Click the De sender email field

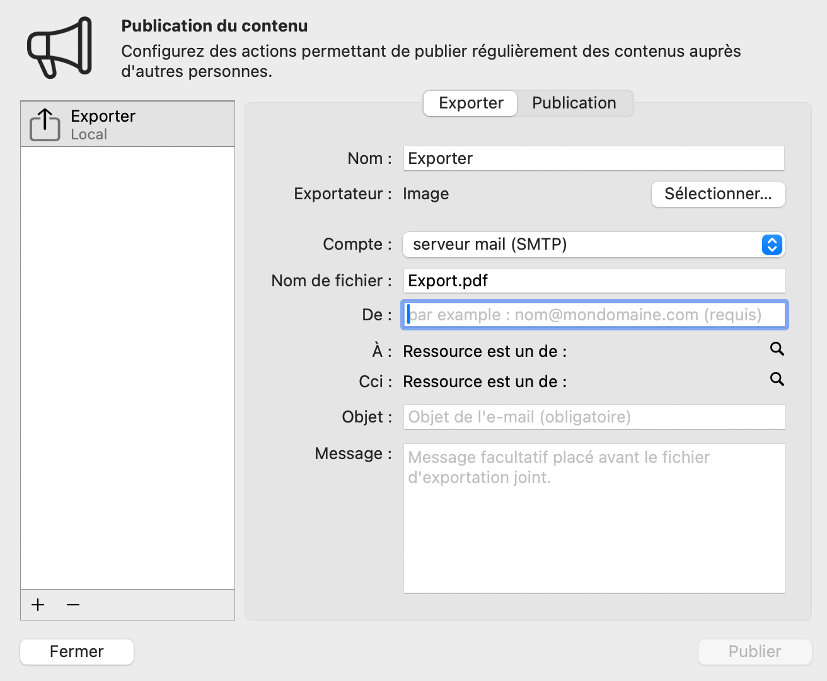point(593,315)
